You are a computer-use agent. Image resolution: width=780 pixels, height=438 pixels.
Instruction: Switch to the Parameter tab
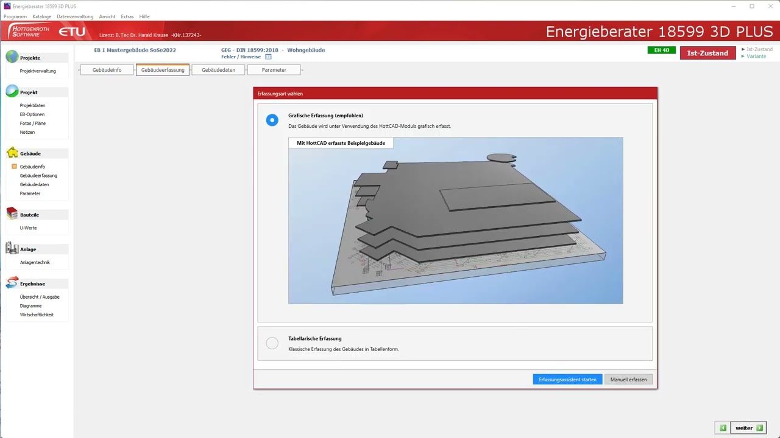274,70
